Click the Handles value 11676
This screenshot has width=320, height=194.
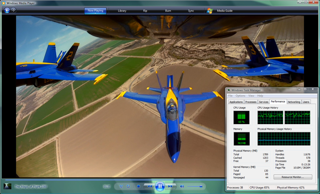(307, 154)
